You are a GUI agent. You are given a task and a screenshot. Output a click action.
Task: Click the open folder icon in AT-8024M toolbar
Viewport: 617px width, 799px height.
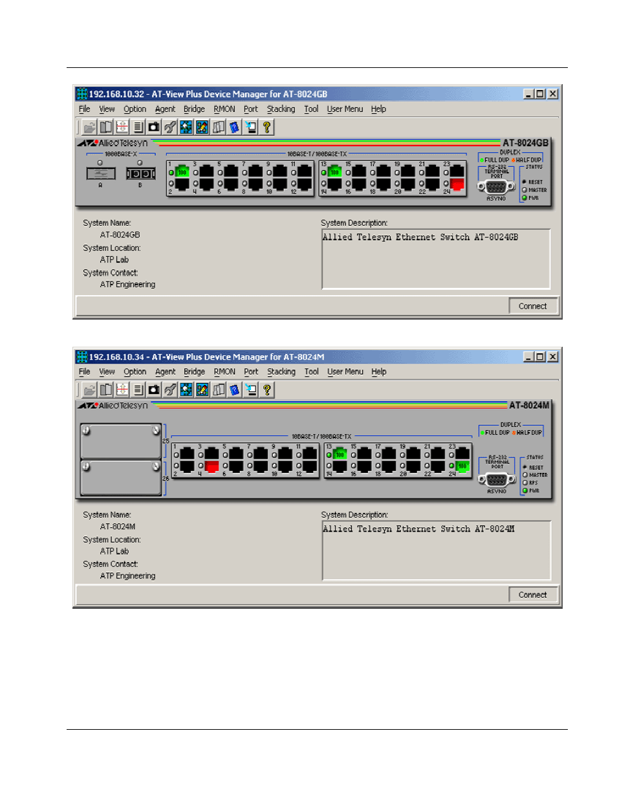coord(90,390)
